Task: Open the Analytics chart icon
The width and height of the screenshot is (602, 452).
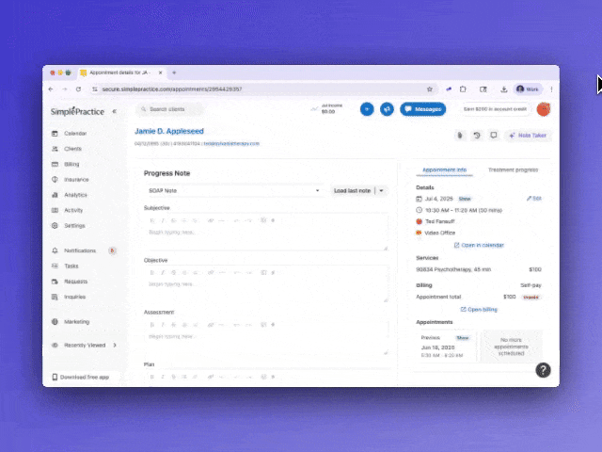Action: (55, 195)
